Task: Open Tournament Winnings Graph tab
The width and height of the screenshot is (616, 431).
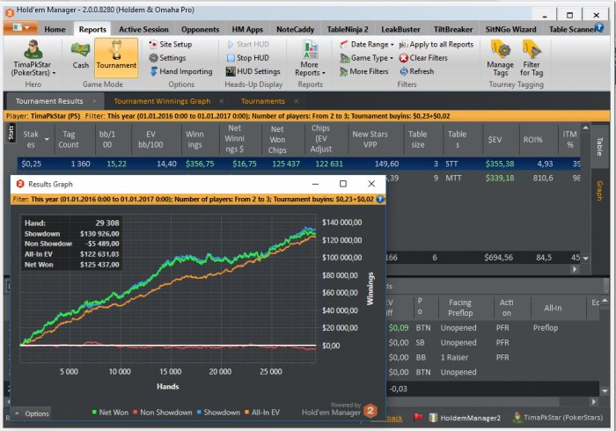Action: click(162, 101)
